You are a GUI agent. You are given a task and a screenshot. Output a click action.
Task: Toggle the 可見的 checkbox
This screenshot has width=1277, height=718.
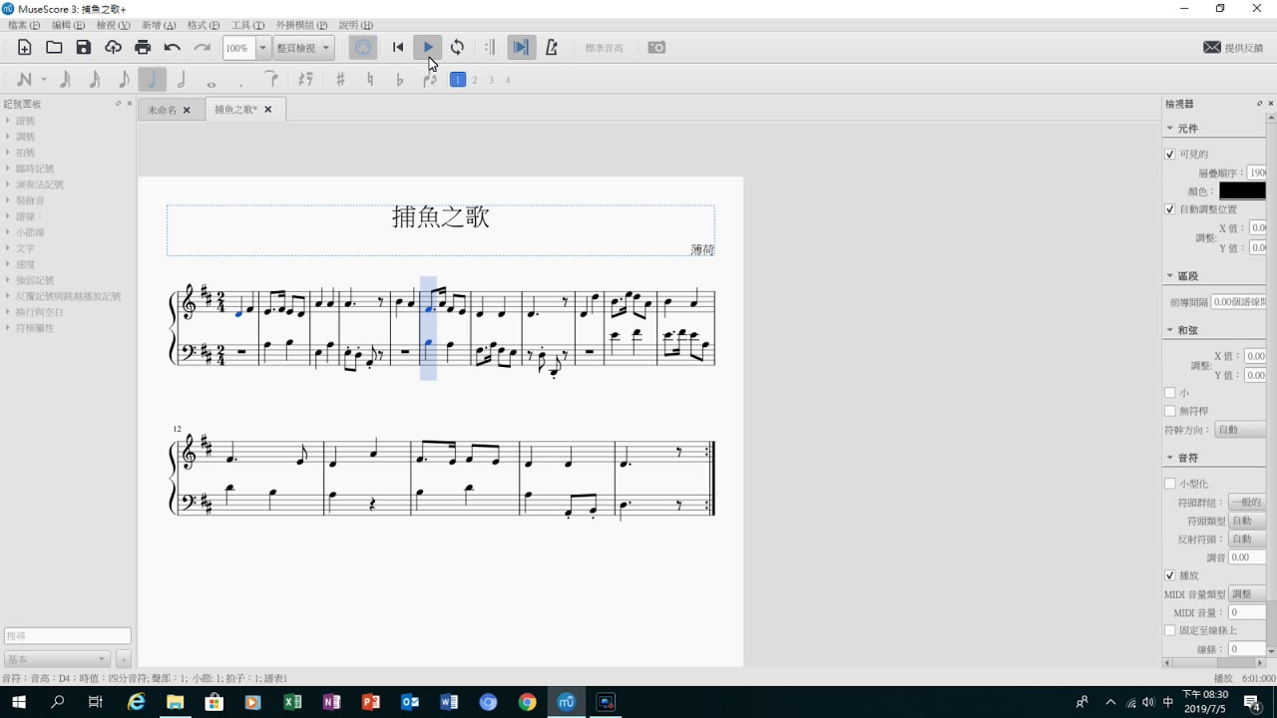point(1170,155)
